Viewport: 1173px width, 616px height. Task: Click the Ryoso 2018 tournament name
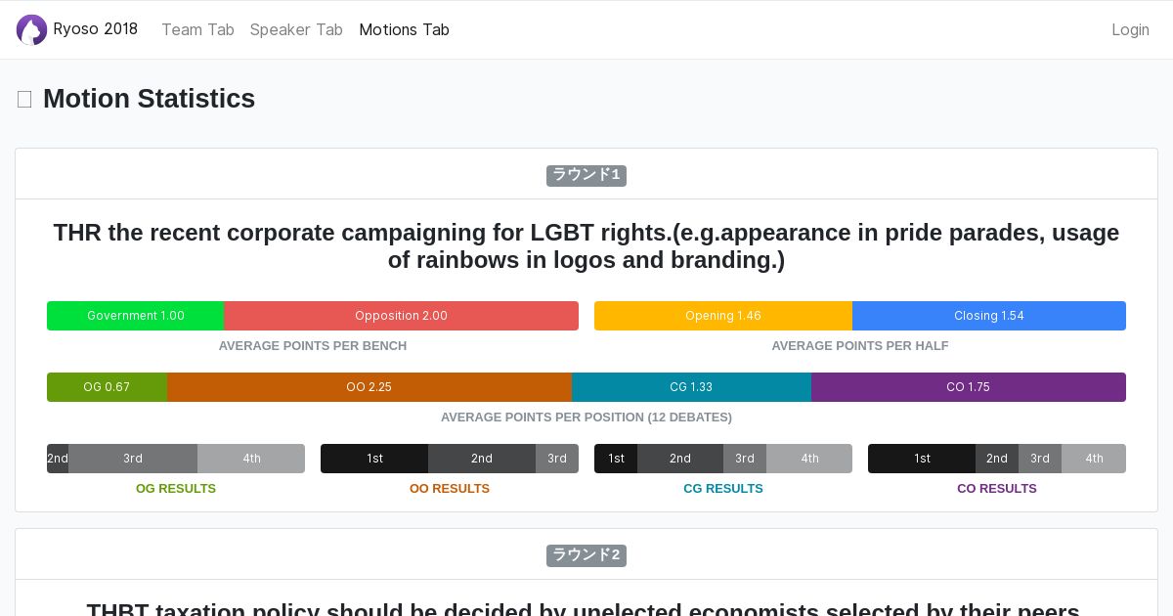(96, 29)
